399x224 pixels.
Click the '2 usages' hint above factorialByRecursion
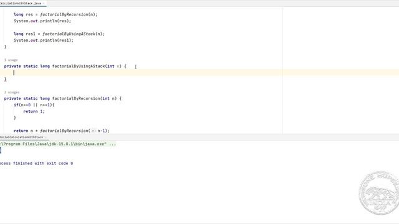pos(12,92)
